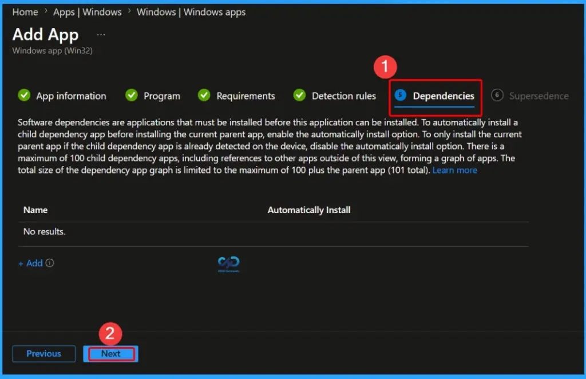Click the info icon next to Add
This screenshot has height=379, width=586.
(50, 263)
